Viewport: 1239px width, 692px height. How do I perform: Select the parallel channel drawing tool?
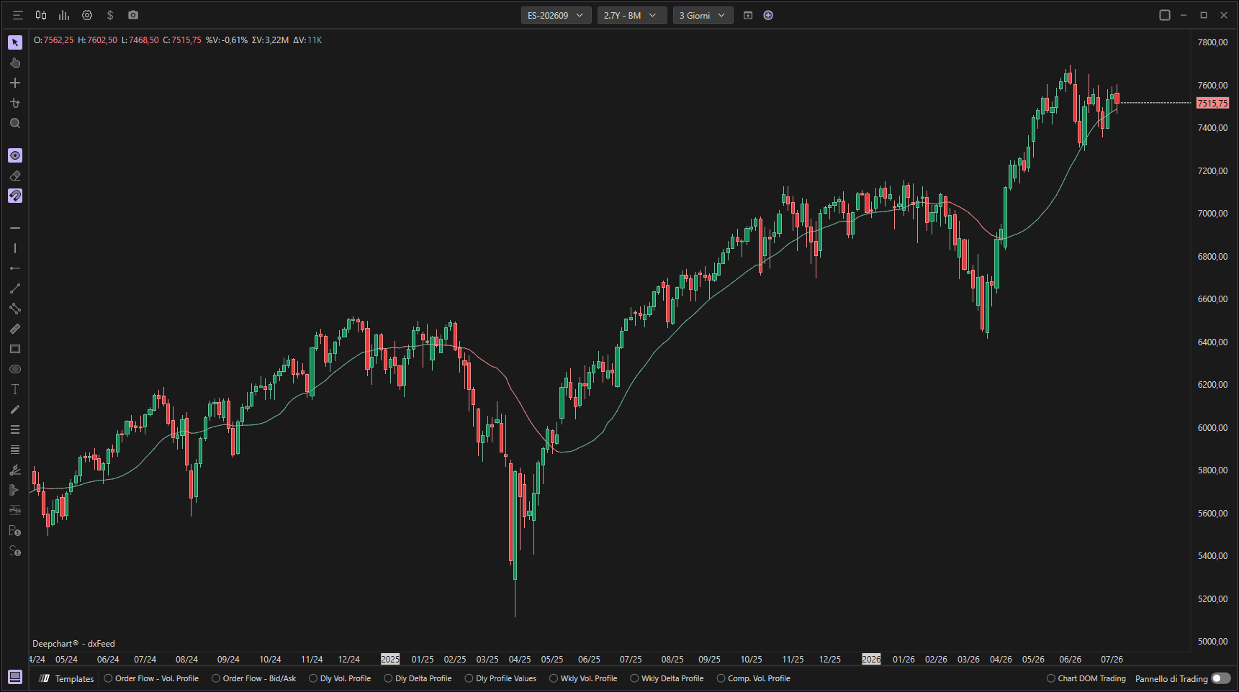tap(15, 309)
